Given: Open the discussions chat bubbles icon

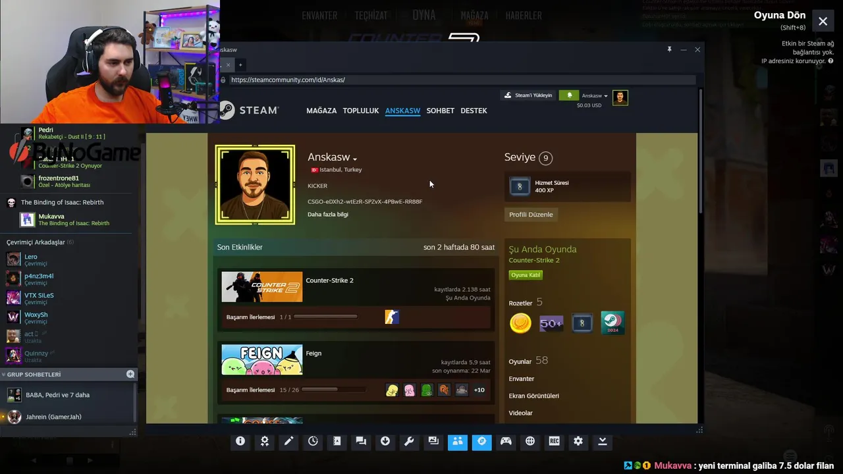Looking at the screenshot, I should (x=361, y=441).
